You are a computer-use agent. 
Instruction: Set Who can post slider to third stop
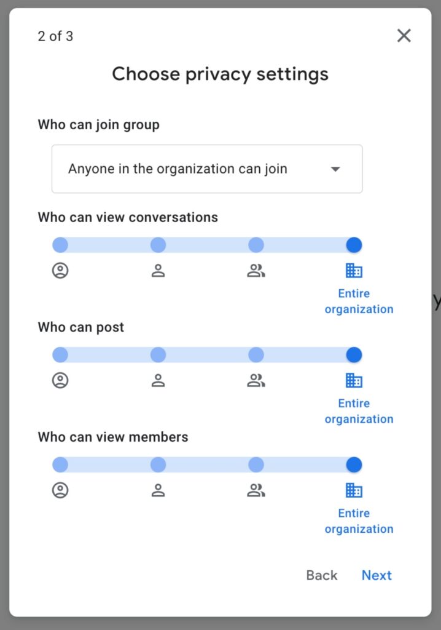pos(256,355)
